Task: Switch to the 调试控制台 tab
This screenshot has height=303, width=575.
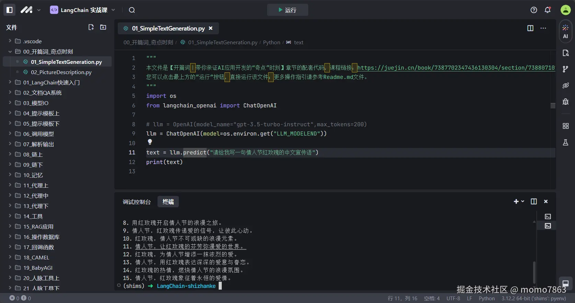Action: click(x=137, y=202)
